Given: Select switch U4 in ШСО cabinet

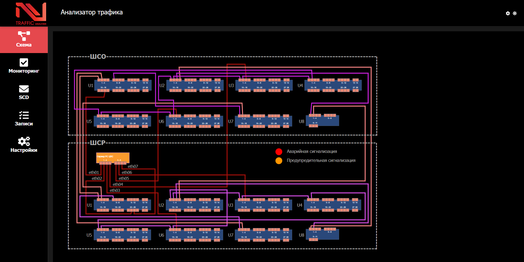Looking at the screenshot, I should click(x=333, y=85).
